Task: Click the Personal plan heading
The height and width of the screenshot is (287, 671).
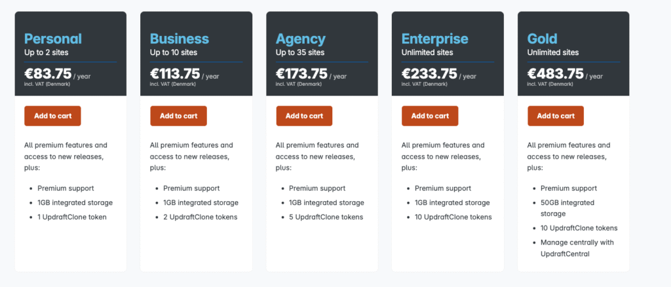Action: point(53,39)
